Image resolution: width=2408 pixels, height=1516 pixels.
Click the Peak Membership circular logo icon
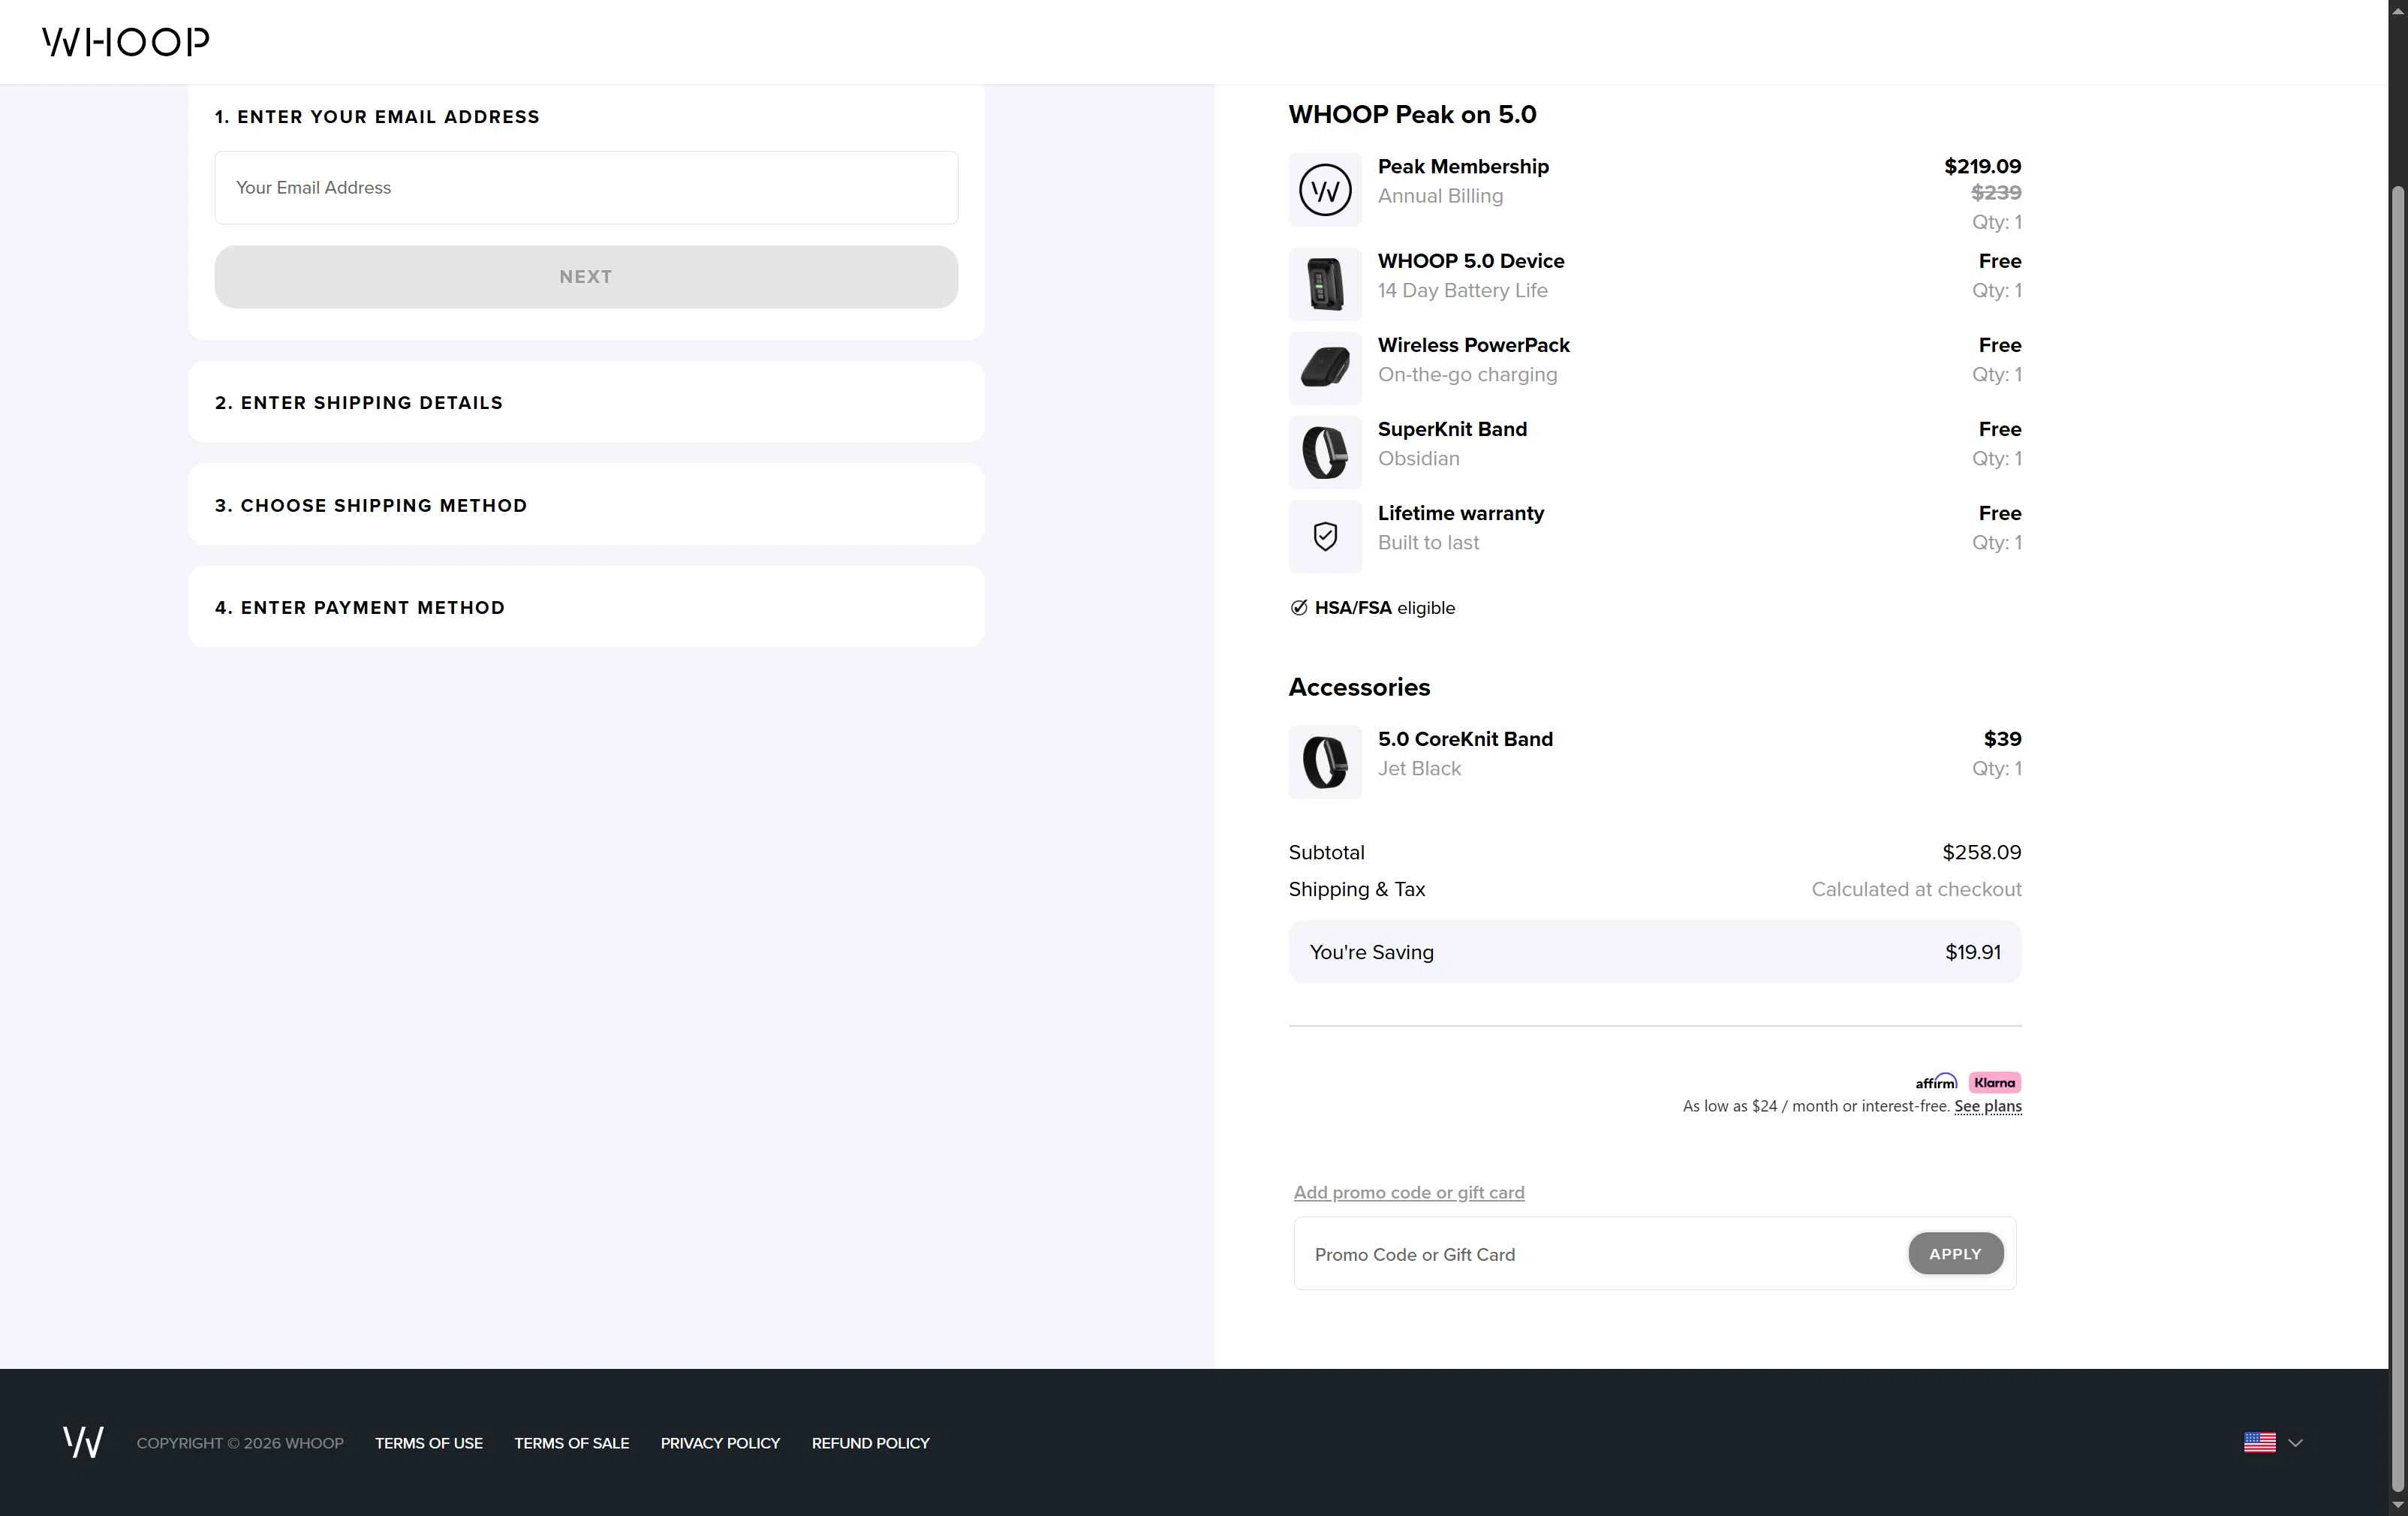coord(1325,190)
